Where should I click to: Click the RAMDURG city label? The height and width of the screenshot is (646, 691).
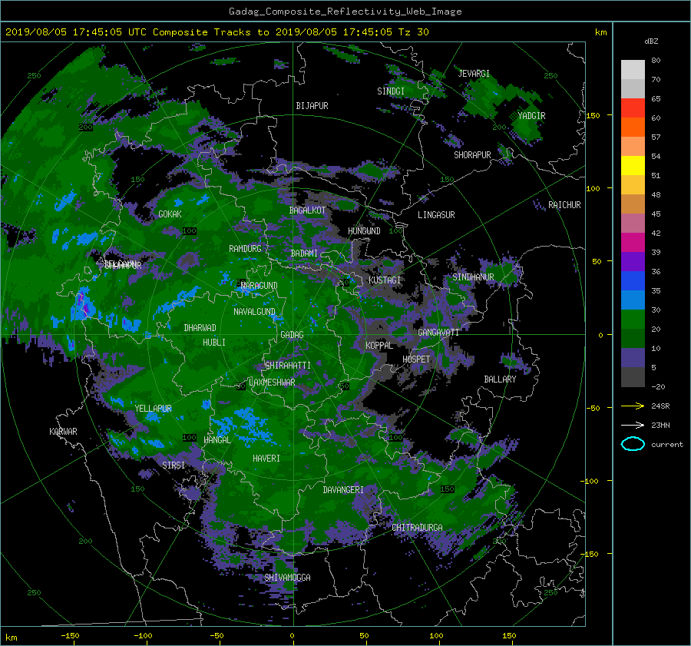point(245,249)
